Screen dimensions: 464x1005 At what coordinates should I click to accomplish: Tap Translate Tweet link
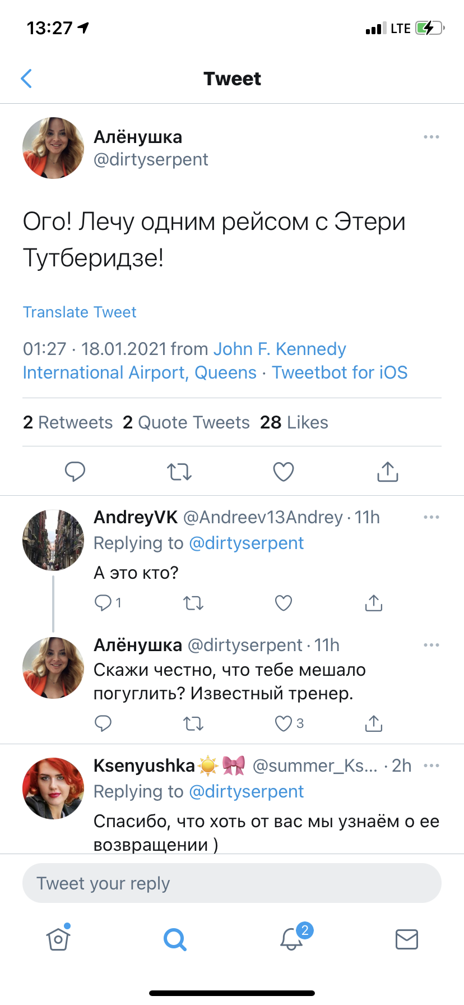coord(80,312)
